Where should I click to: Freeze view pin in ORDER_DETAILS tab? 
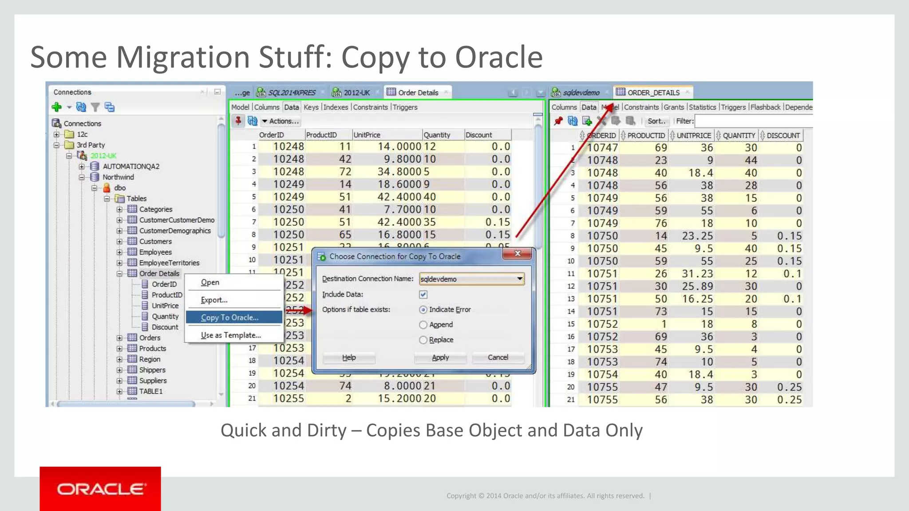pyautogui.click(x=558, y=121)
